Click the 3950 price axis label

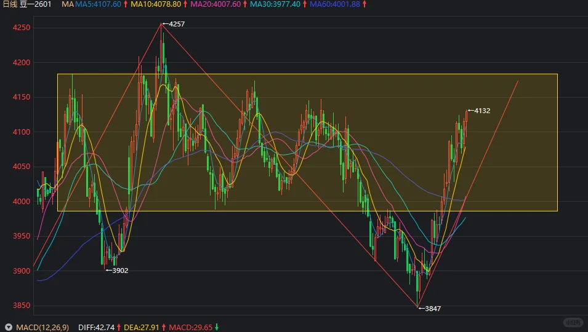[22, 236]
